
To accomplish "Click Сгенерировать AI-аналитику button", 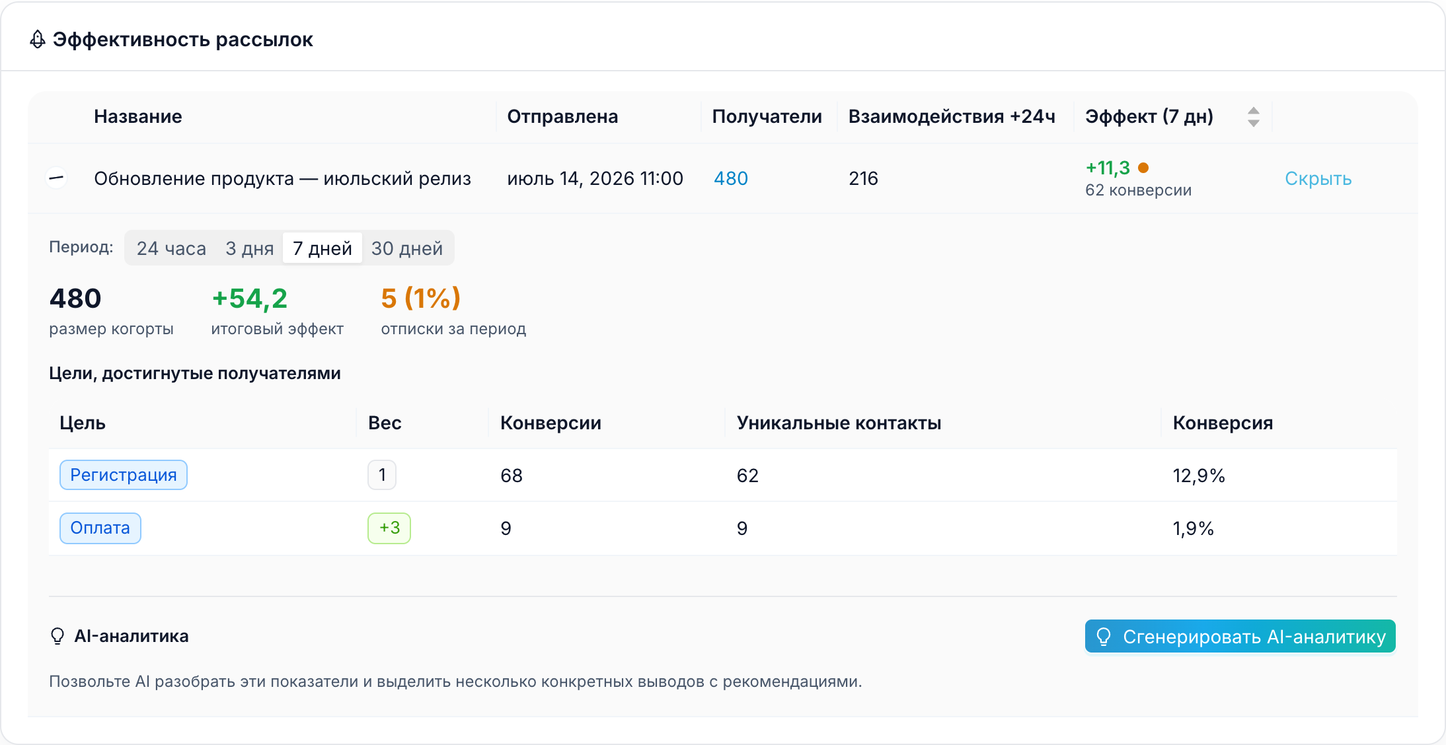I will (x=1240, y=636).
